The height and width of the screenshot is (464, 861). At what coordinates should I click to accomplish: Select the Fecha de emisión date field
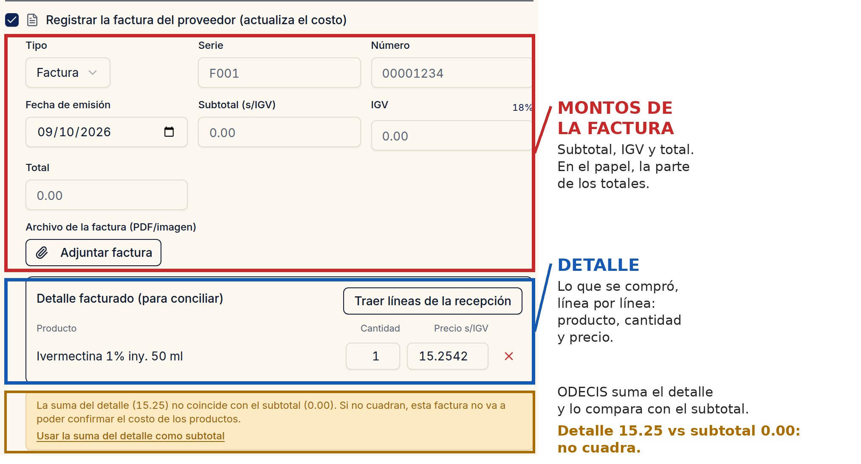pos(107,132)
